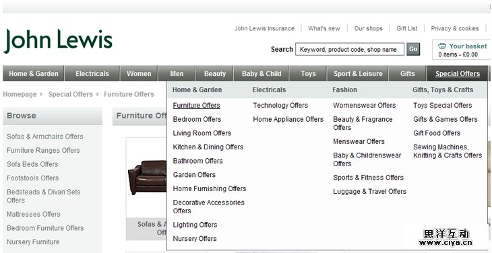Choose Technology Offers in the dropdown menu

[x=280, y=106]
